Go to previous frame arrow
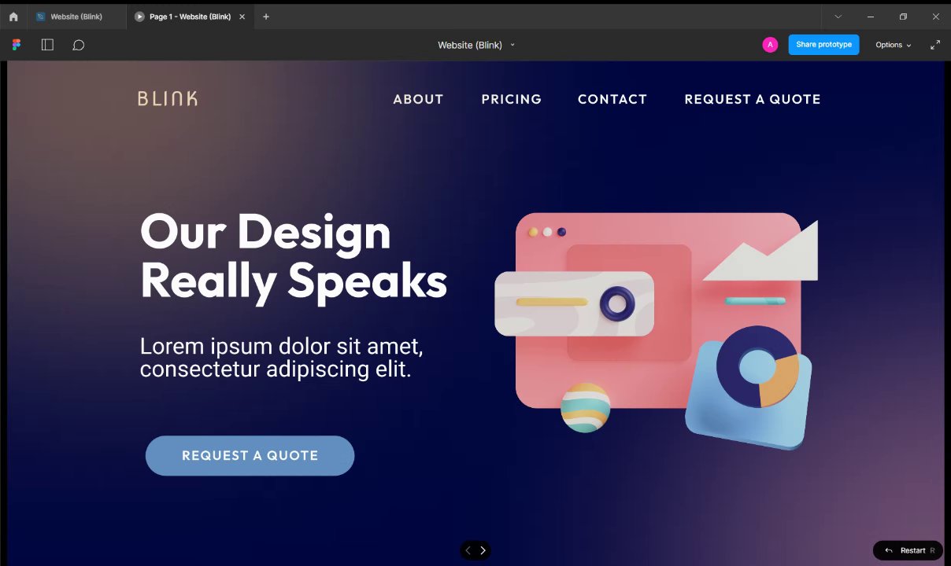This screenshot has height=566, width=951. (x=468, y=550)
